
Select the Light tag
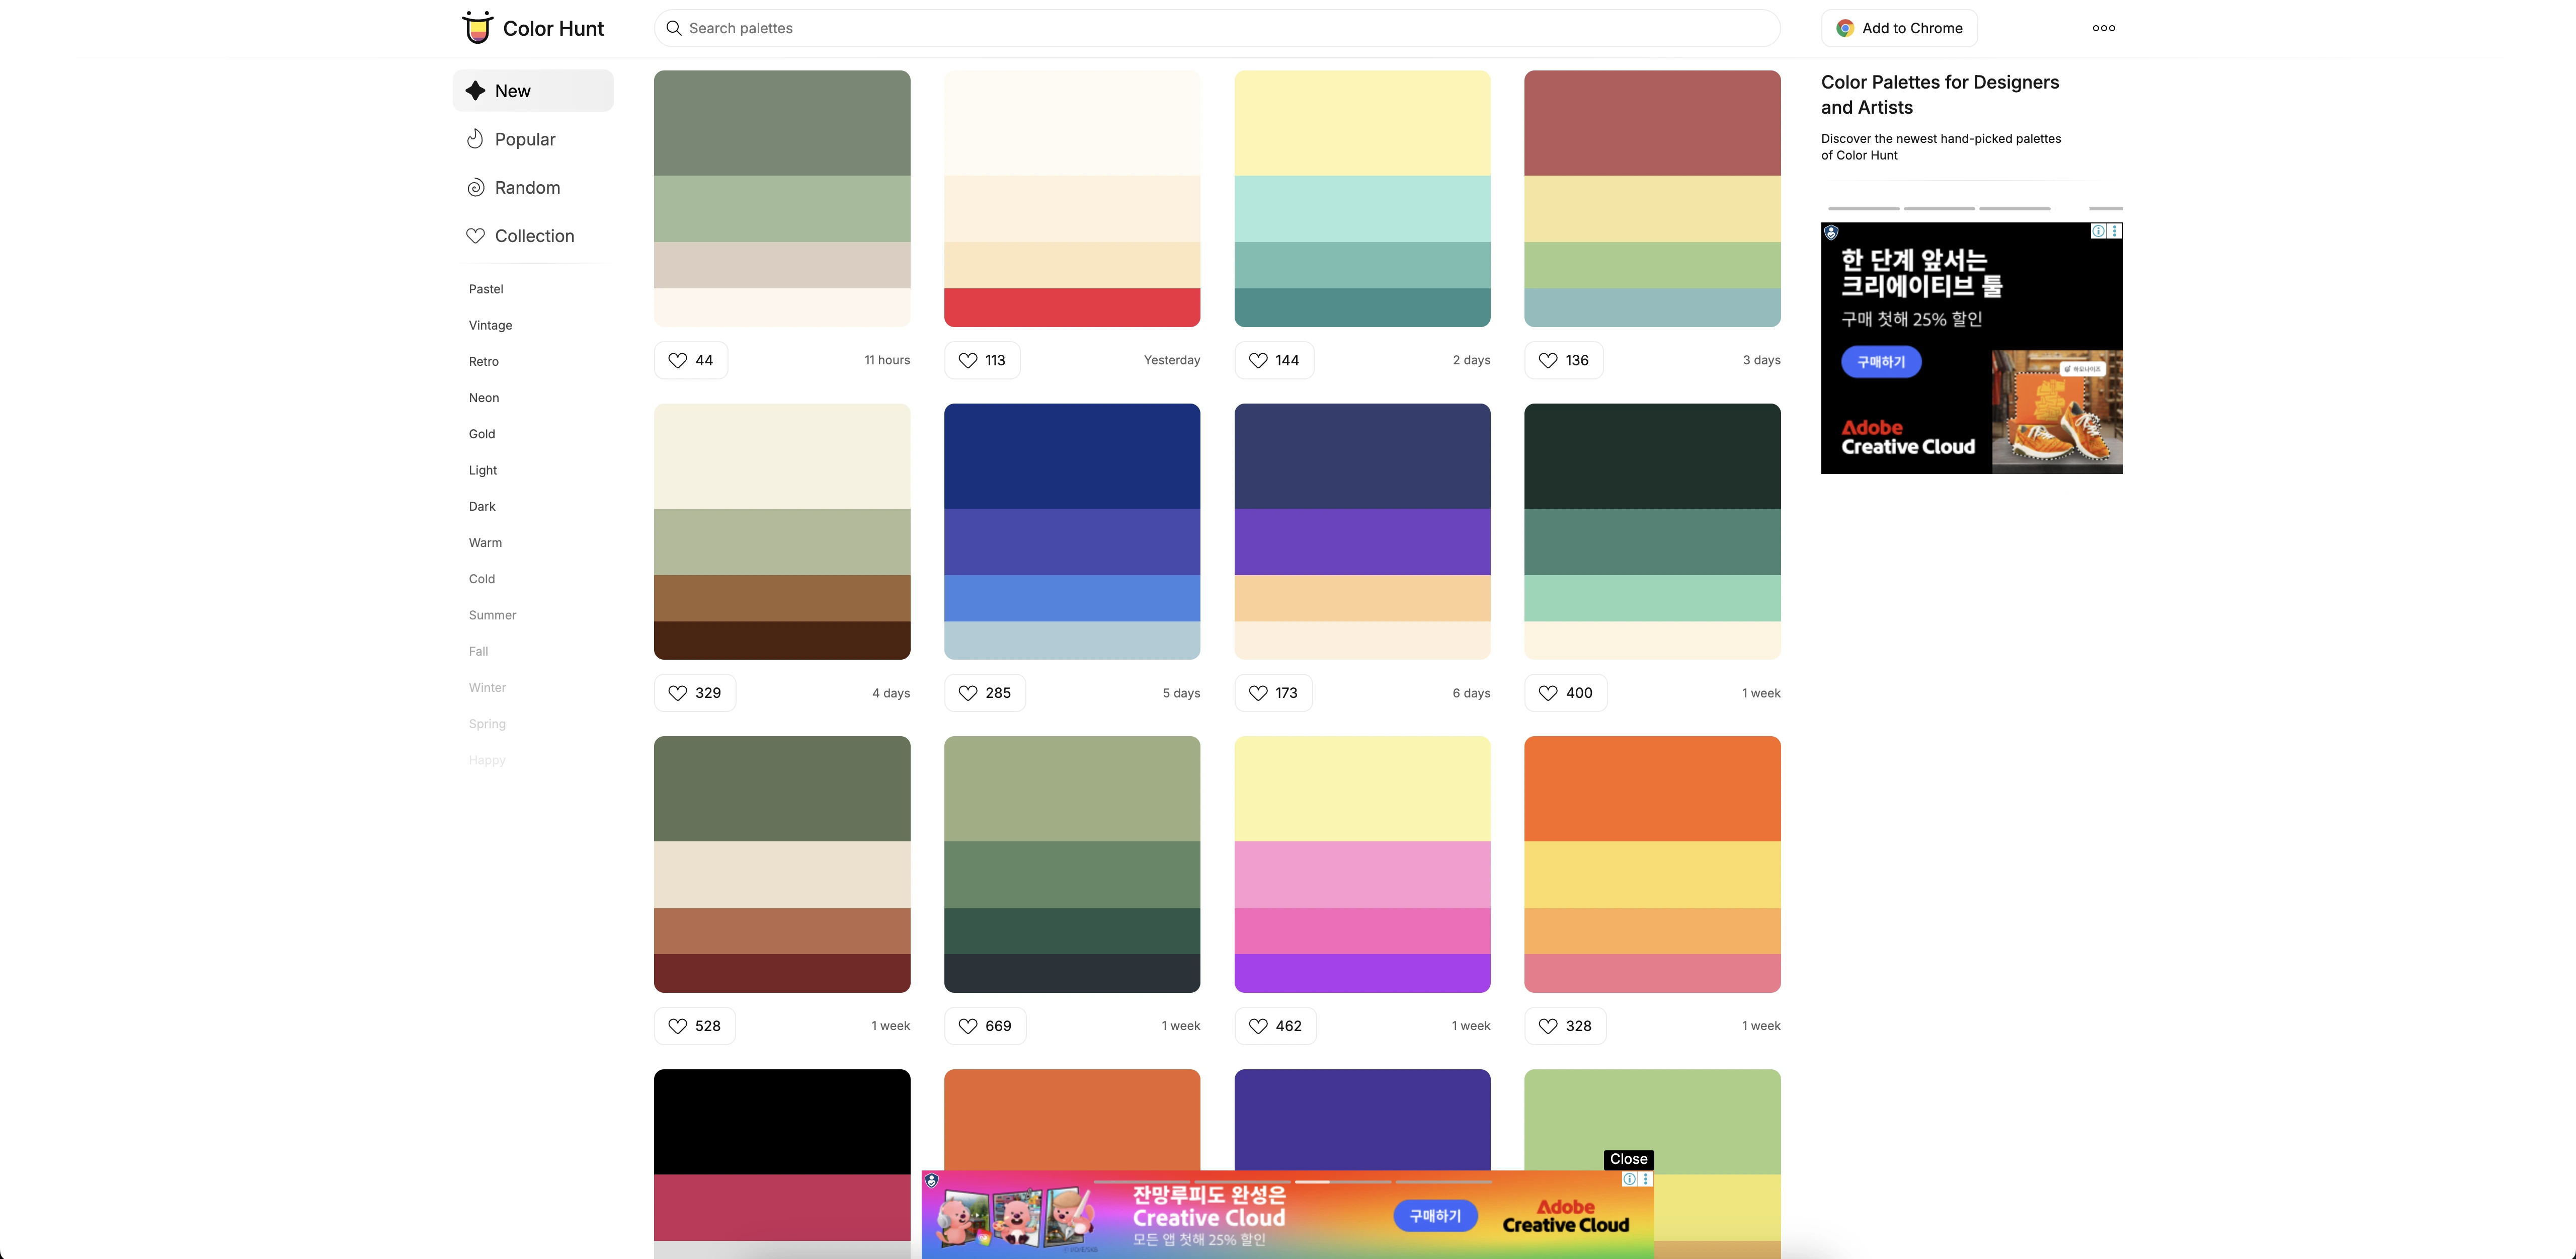(x=483, y=470)
